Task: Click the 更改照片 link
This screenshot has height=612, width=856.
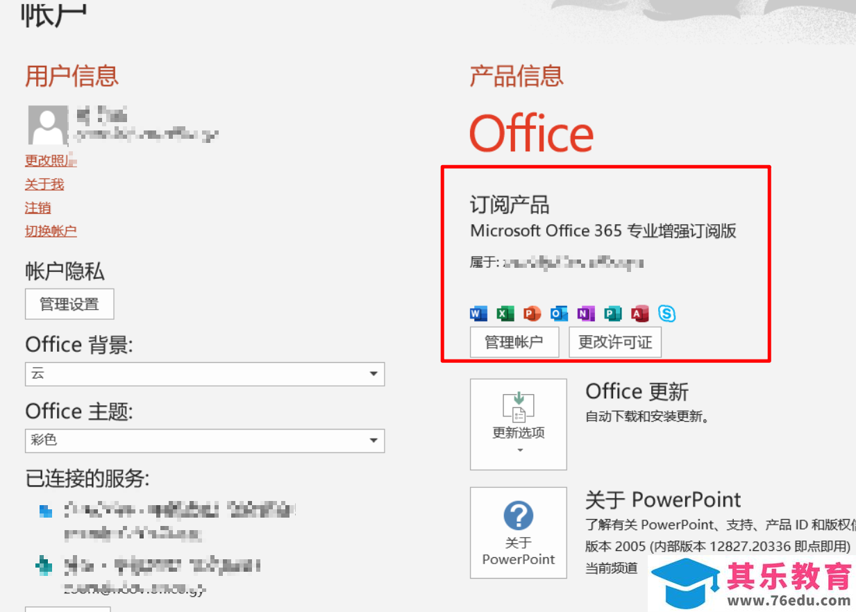Action: point(51,160)
